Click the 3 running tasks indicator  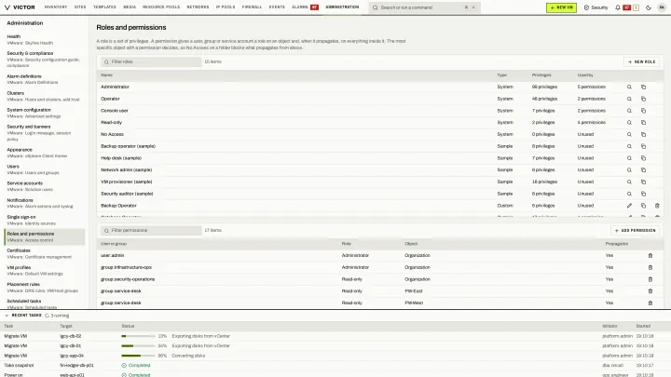[x=57, y=316]
